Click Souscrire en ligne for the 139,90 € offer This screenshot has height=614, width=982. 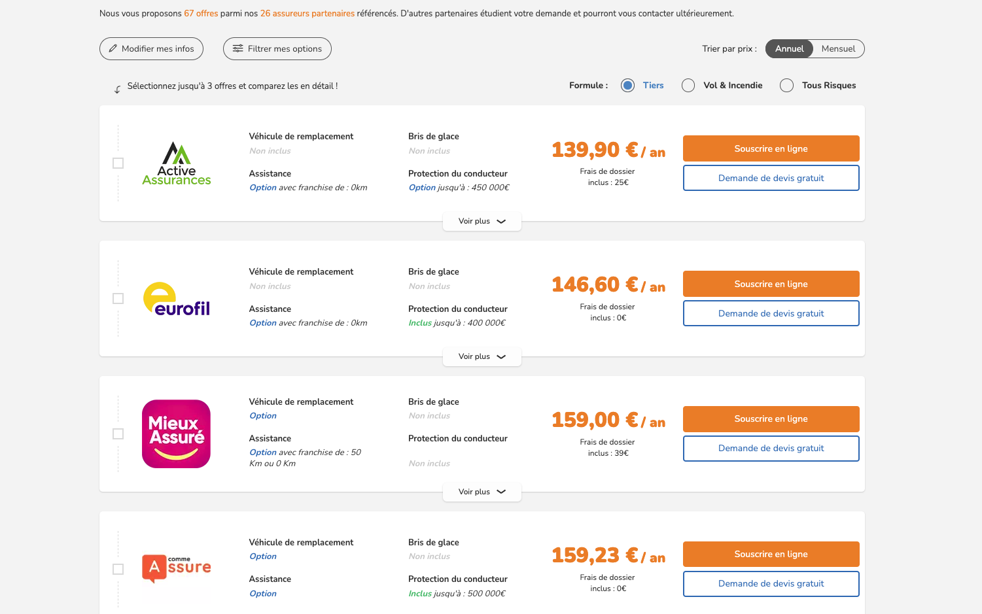tap(771, 148)
